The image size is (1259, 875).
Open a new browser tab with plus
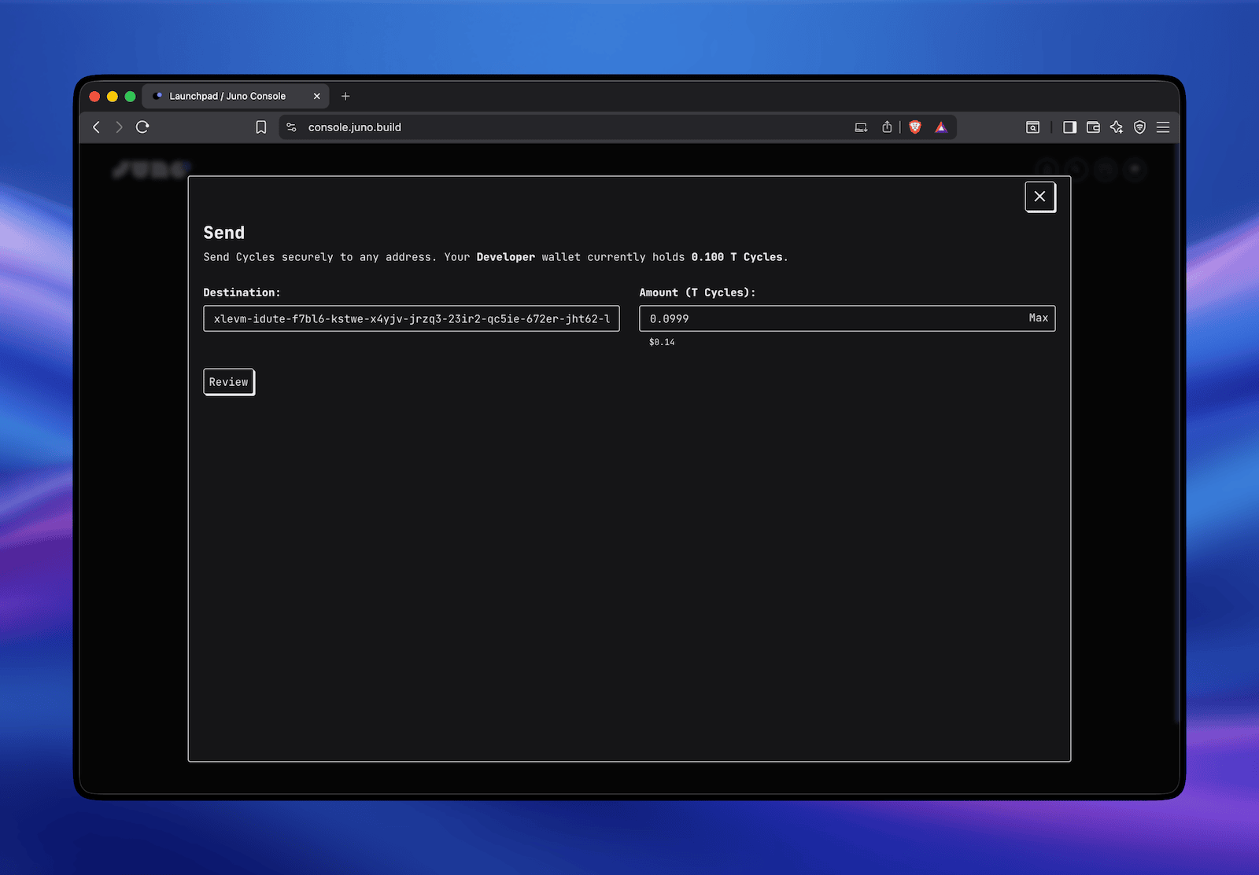pos(345,96)
